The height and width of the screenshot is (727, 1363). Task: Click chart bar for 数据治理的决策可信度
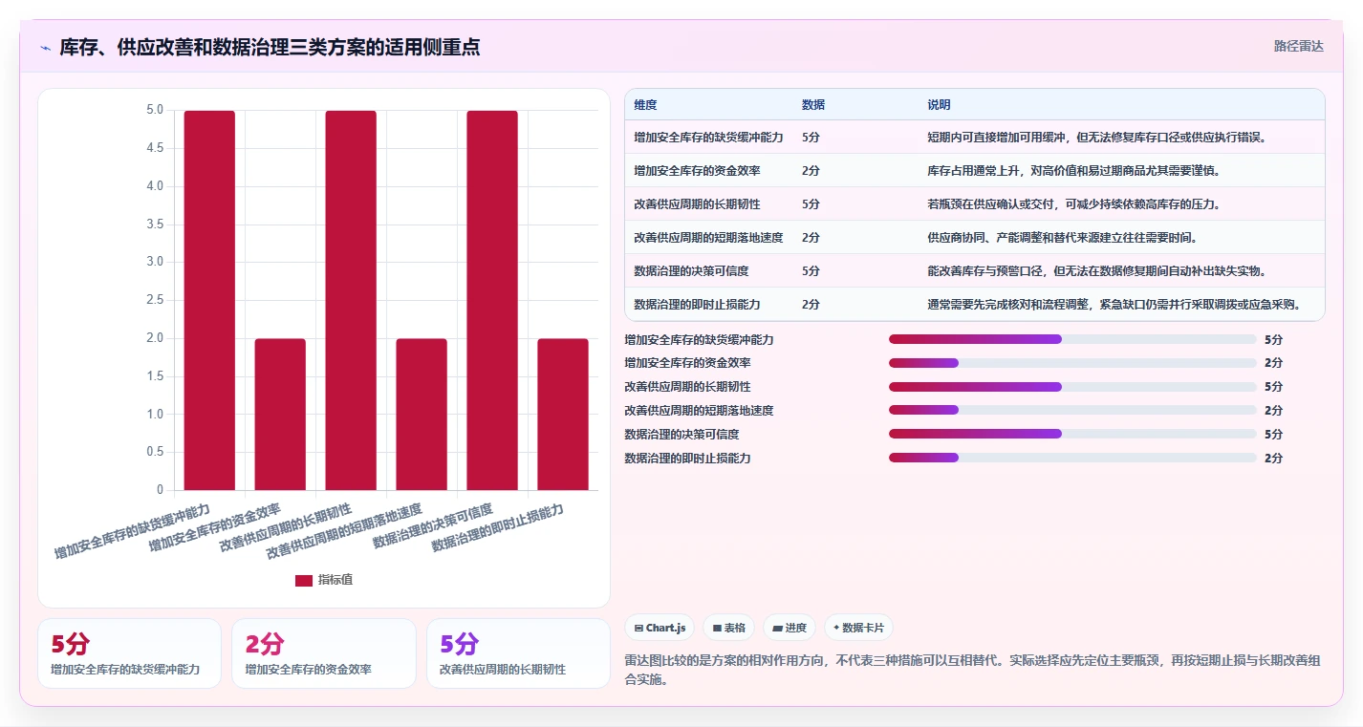click(492, 301)
